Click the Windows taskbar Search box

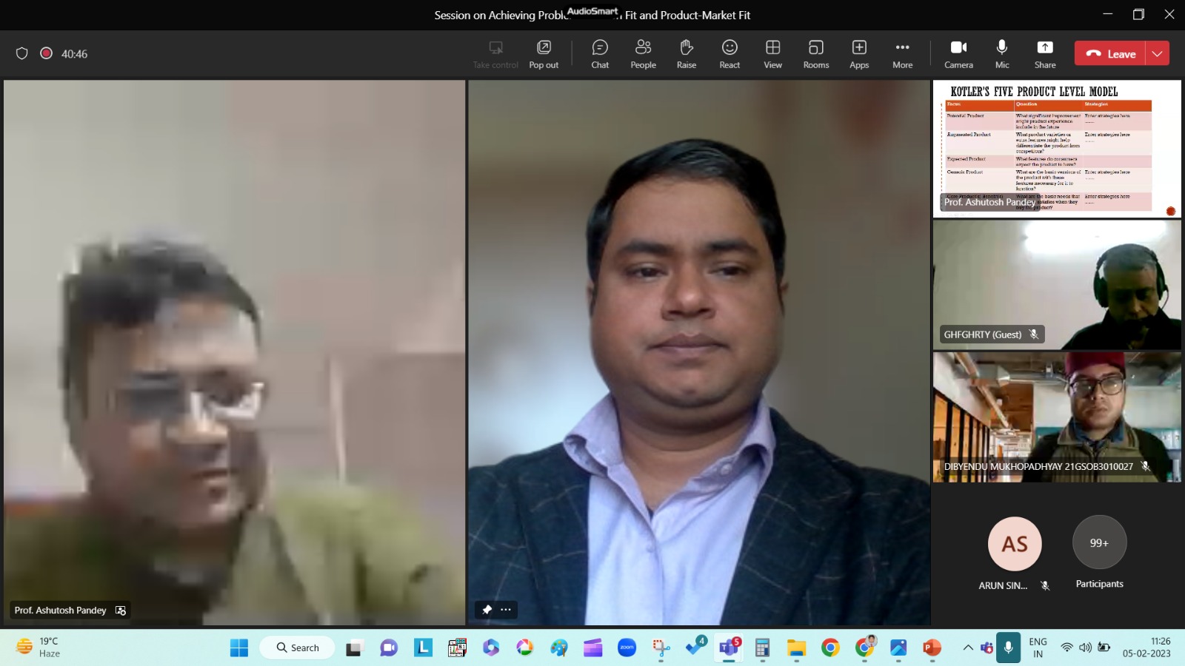pyautogui.click(x=298, y=647)
